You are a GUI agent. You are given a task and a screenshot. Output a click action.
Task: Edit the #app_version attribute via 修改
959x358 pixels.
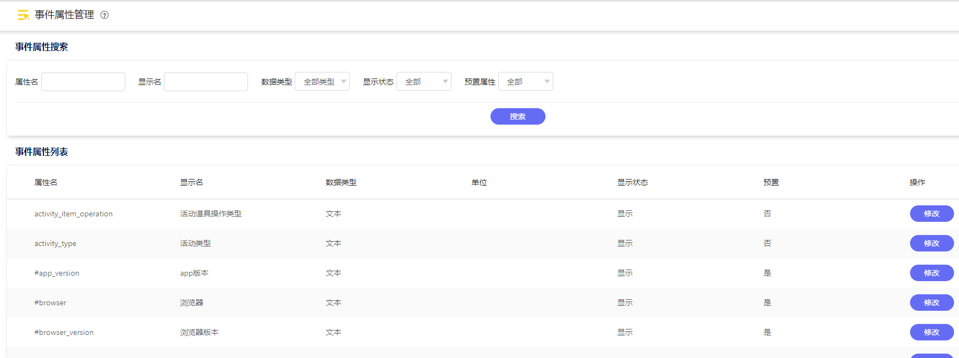click(x=931, y=273)
